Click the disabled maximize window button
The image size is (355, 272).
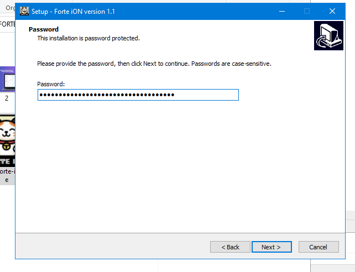pyautogui.click(x=306, y=11)
